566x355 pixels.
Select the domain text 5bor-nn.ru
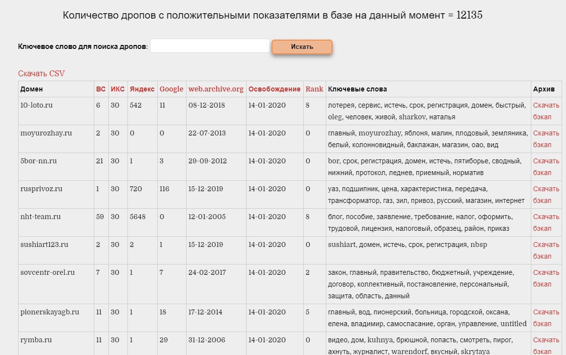(39, 161)
